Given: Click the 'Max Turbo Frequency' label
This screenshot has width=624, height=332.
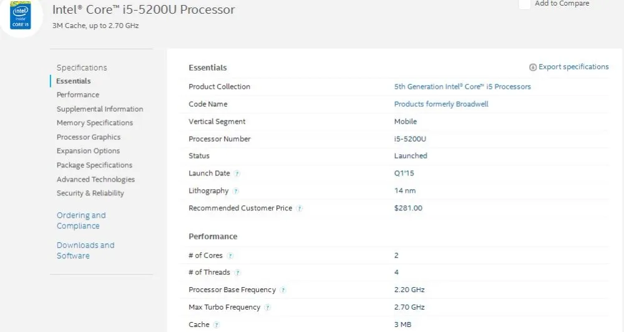Looking at the screenshot, I should coord(225,307).
